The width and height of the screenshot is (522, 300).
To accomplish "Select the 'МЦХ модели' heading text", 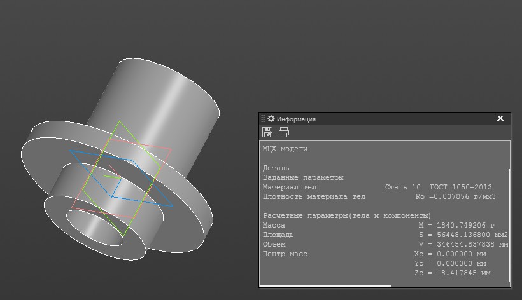I will (x=285, y=149).
